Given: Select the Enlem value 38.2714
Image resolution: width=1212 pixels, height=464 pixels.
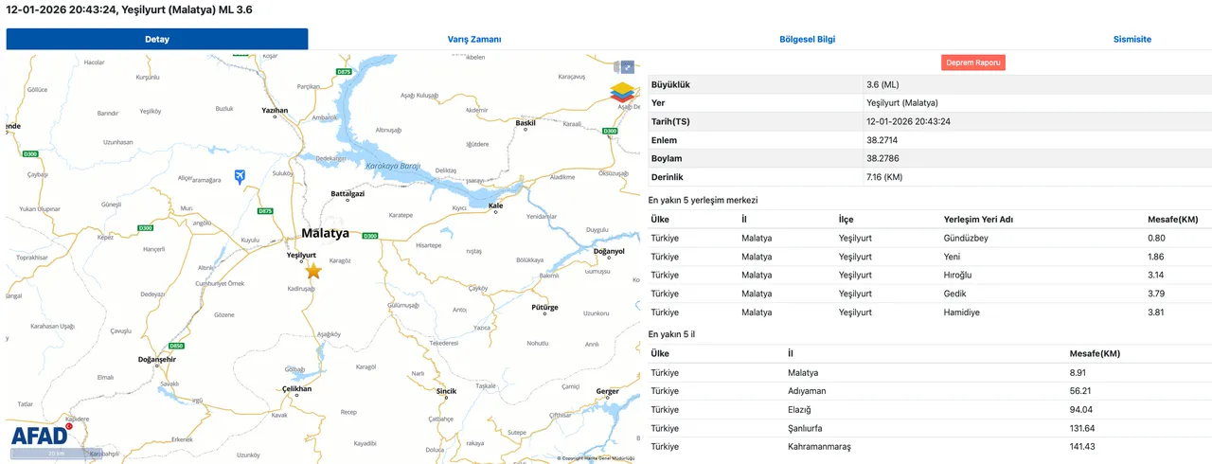Looking at the screenshot, I should pyautogui.click(x=883, y=140).
